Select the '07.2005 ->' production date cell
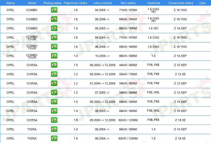This screenshot has width=211, height=143. click(x=102, y=93)
